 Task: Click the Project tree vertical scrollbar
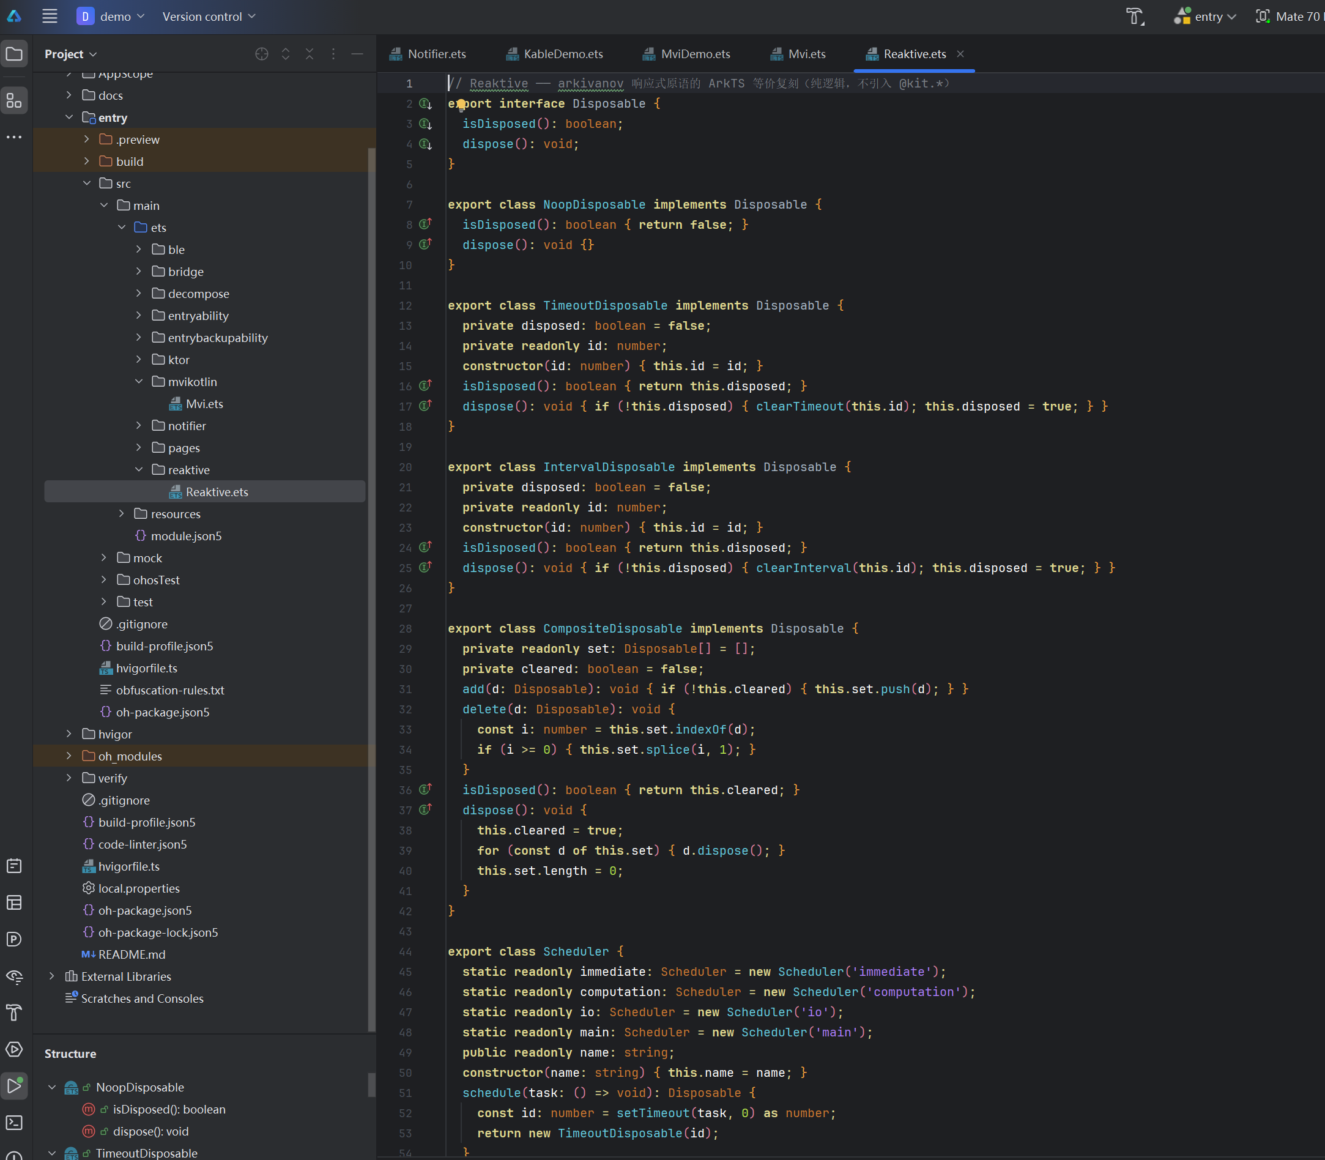click(371, 589)
